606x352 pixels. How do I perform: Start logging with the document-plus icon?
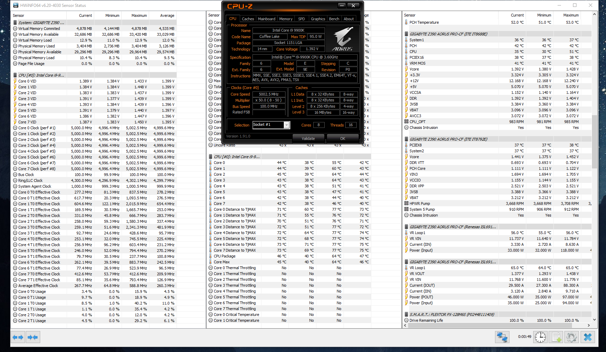pos(556,337)
